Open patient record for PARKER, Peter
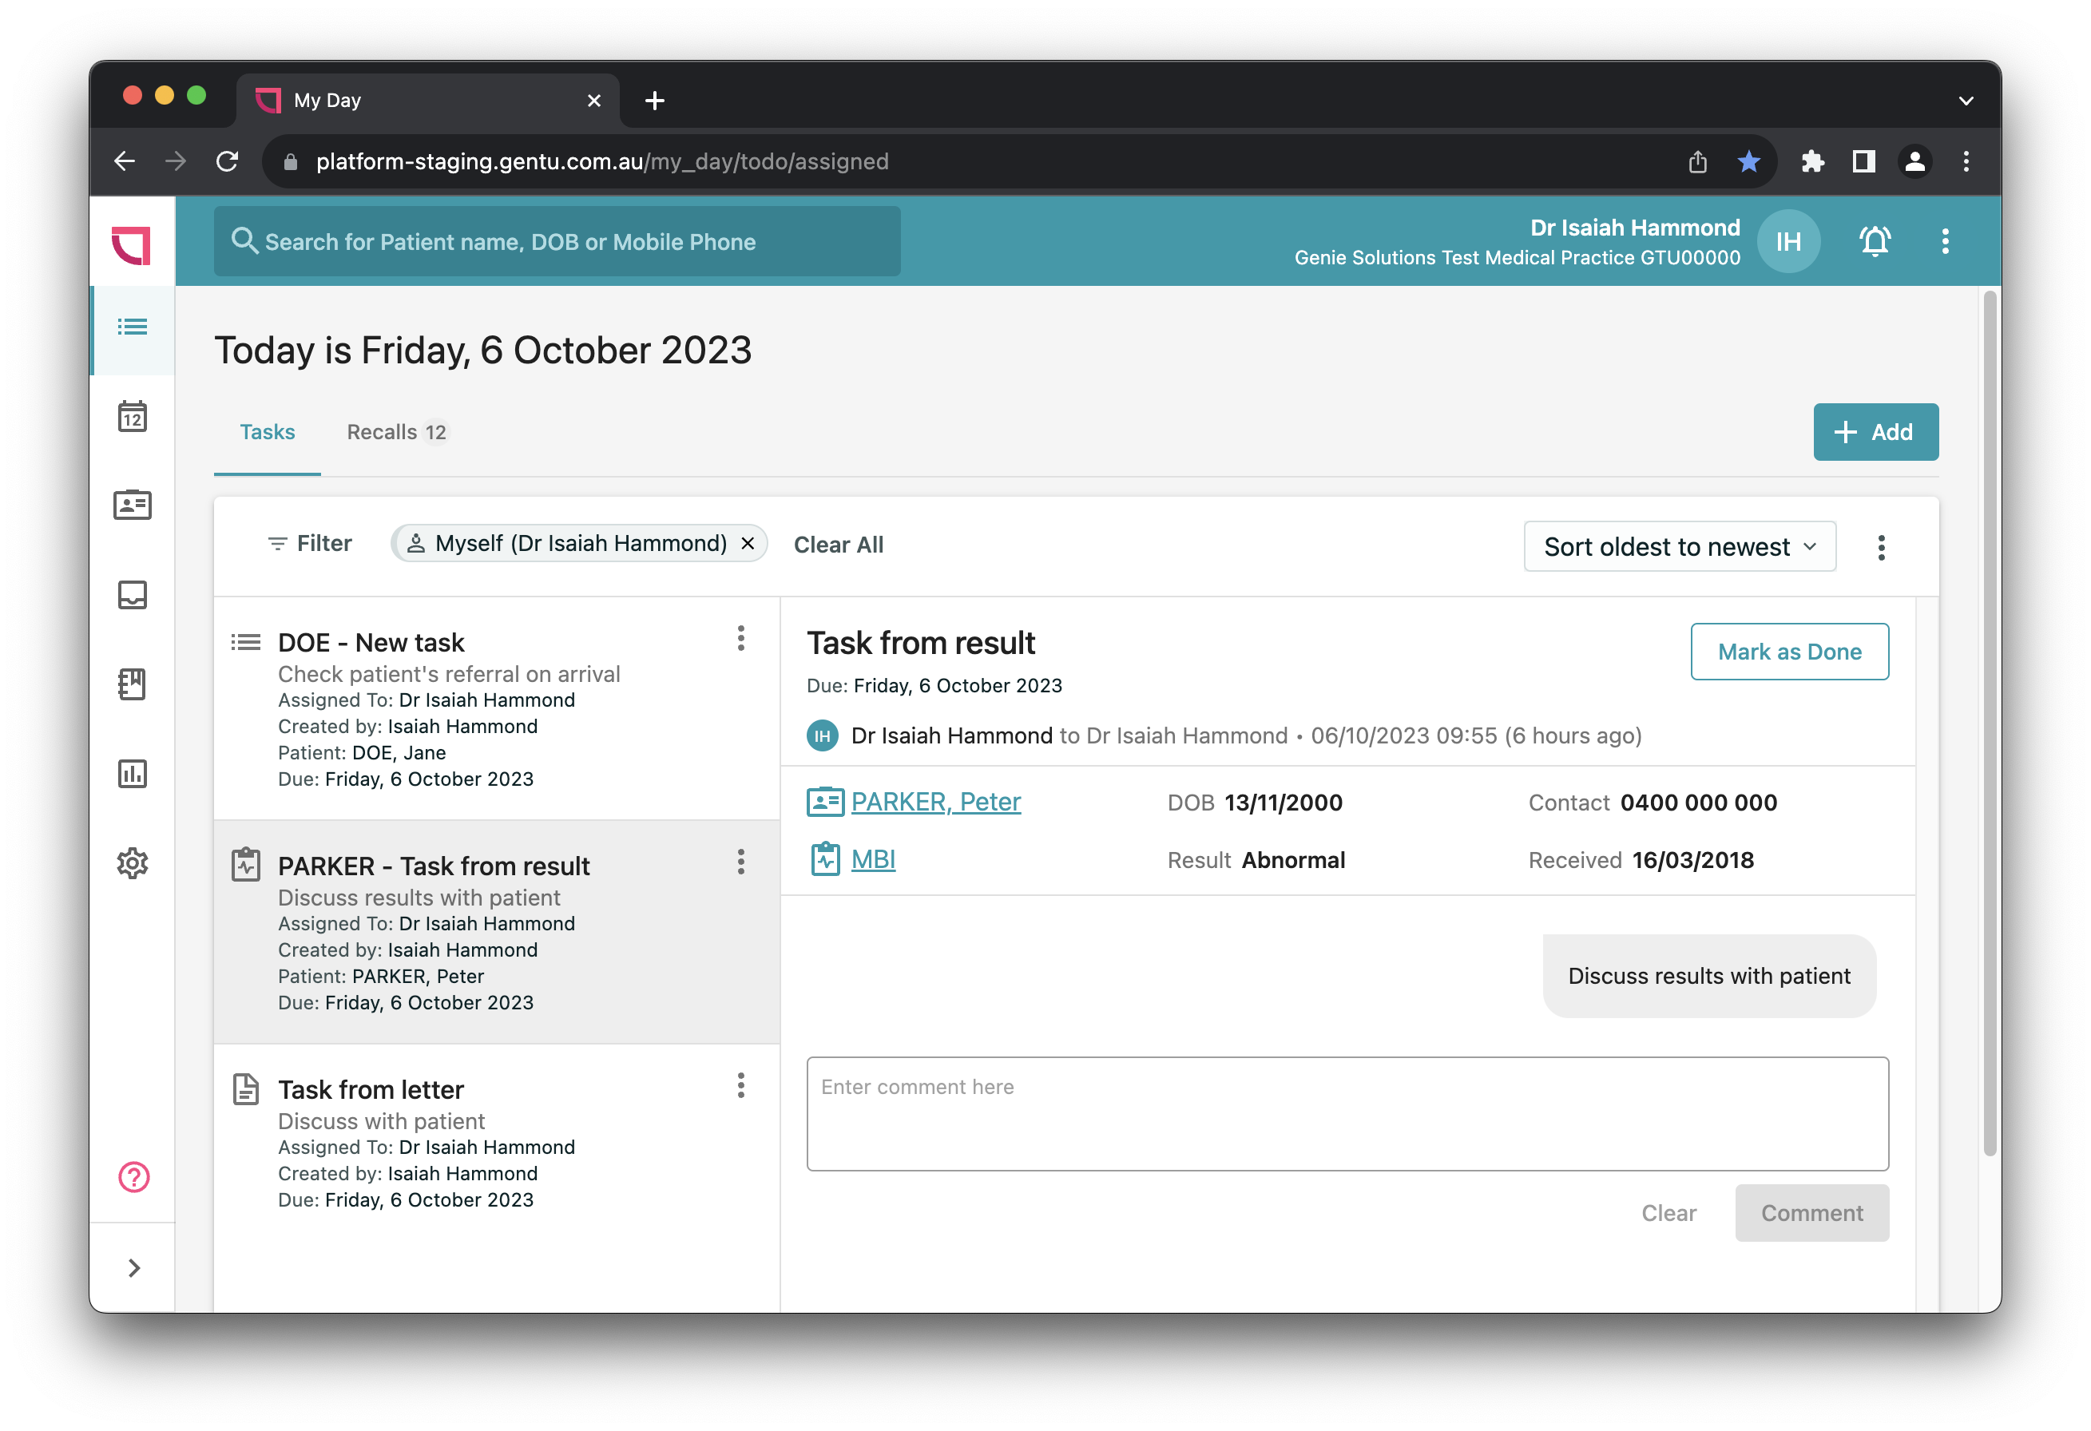This screenshot has width=2091, height=1431. [x=936, y=802]
